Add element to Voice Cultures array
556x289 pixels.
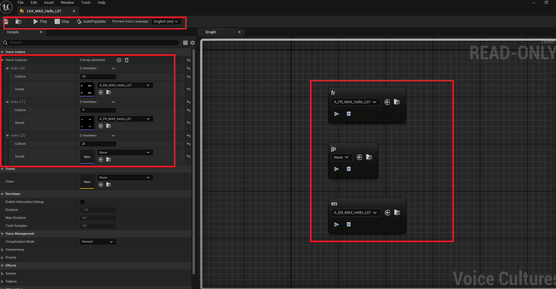[119, 60]
